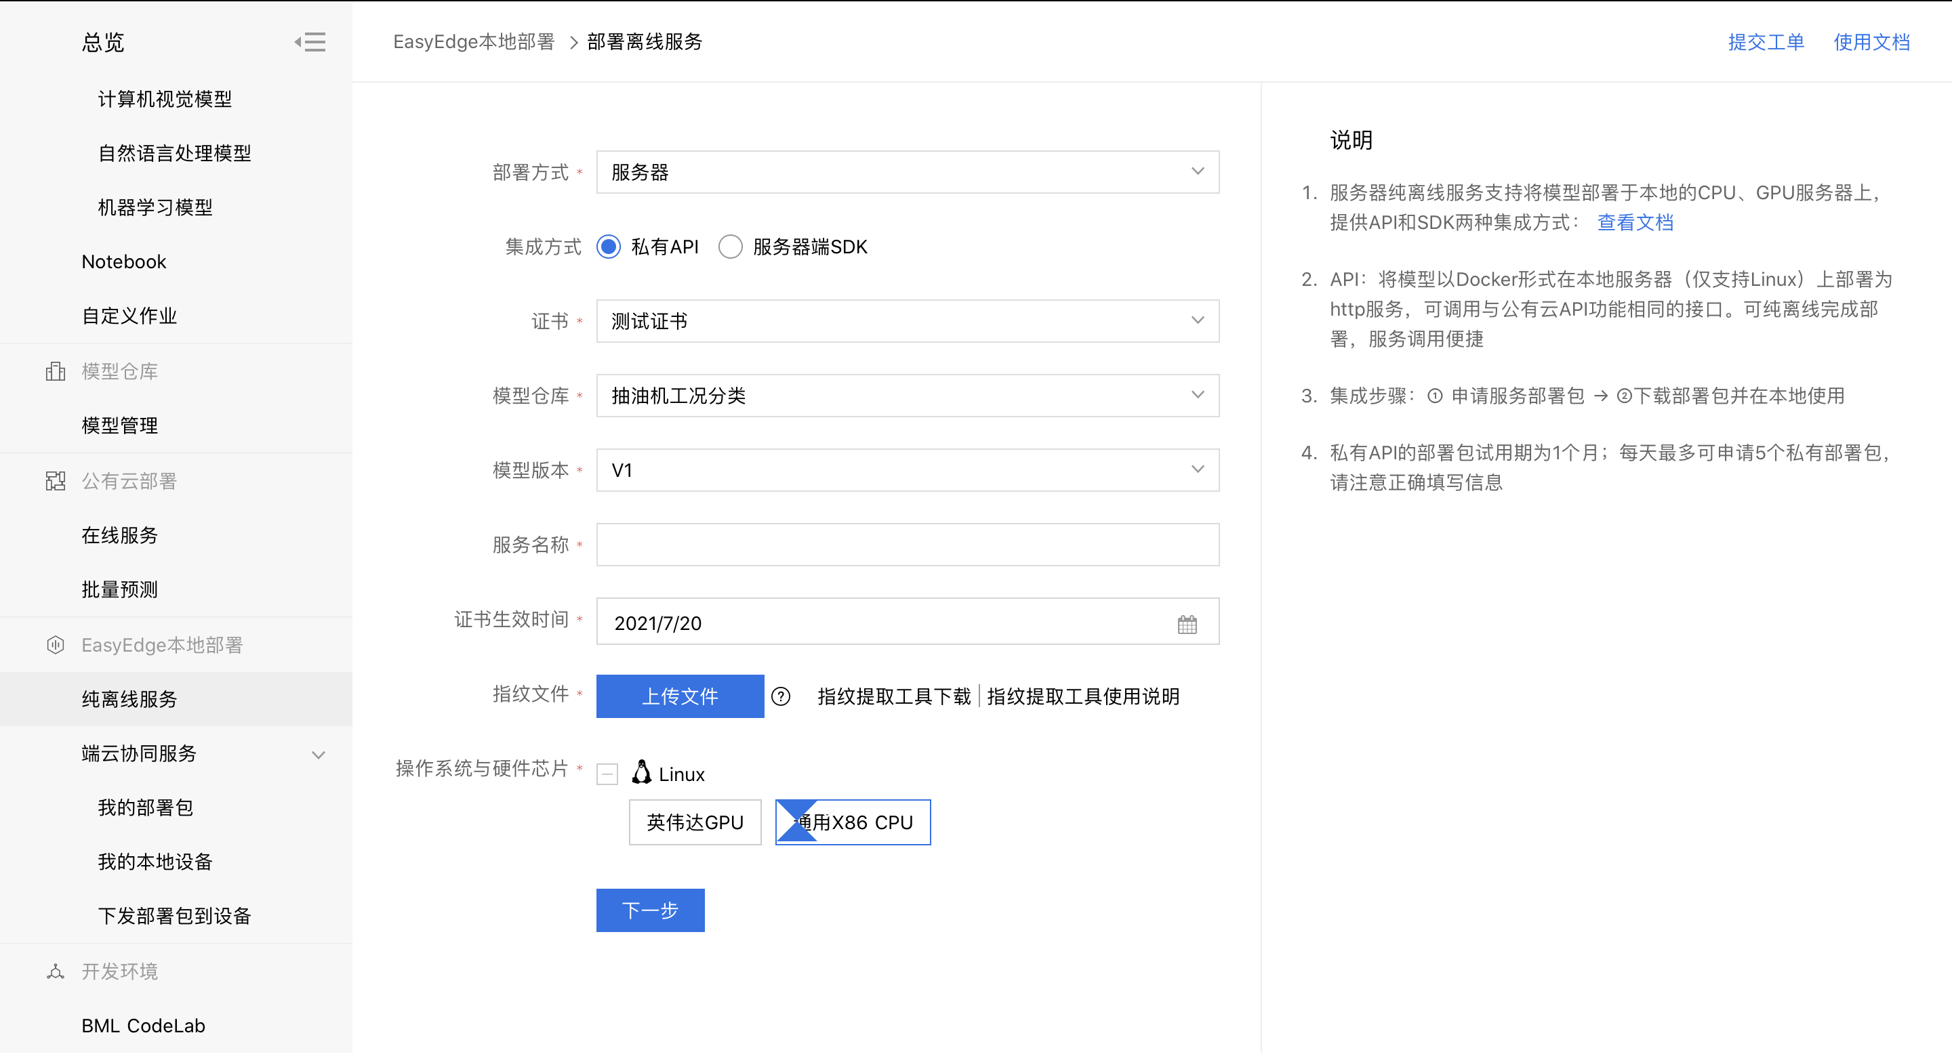Click the 模型仓库 section header in sidebar
The width and height of the screenshot is (1952, 1054).
(x=120, y=371)
